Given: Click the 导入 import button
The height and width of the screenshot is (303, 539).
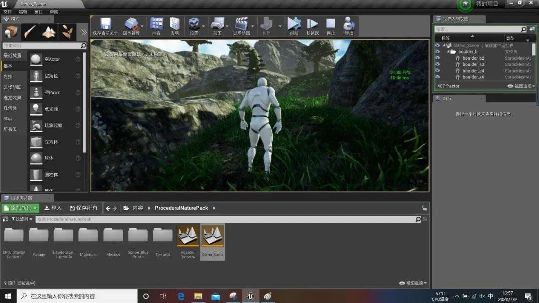Looking at the screenshot, I should pos(53,208).
